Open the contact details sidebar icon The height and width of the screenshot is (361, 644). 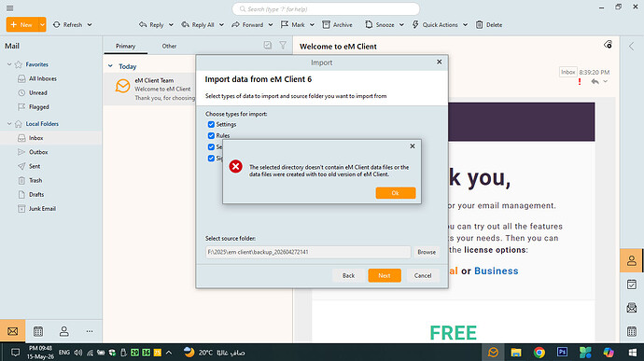tap(631, 260)
